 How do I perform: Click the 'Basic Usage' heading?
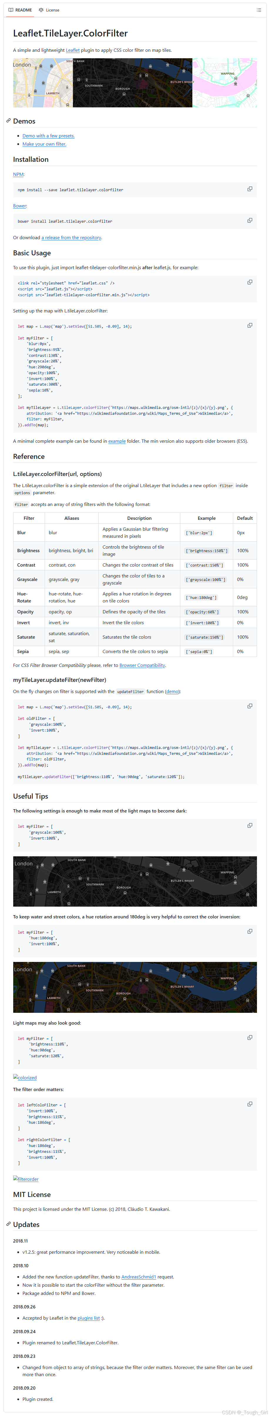coord(32,252)
